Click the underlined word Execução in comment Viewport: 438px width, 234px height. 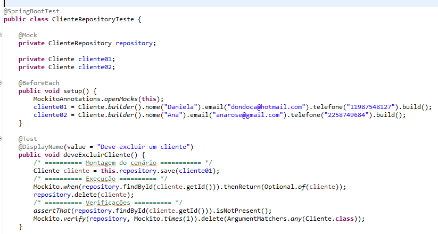[x=101, y=179]
